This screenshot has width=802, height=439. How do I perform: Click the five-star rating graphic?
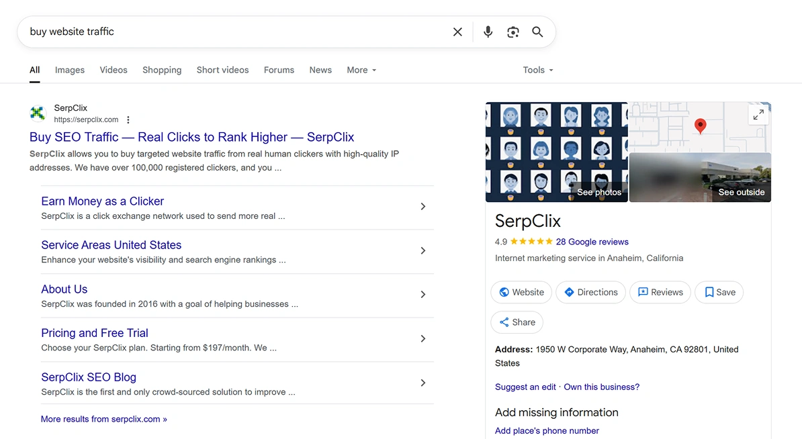[531, 242]
